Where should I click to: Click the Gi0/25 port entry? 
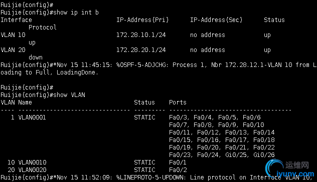pos(236,155)
